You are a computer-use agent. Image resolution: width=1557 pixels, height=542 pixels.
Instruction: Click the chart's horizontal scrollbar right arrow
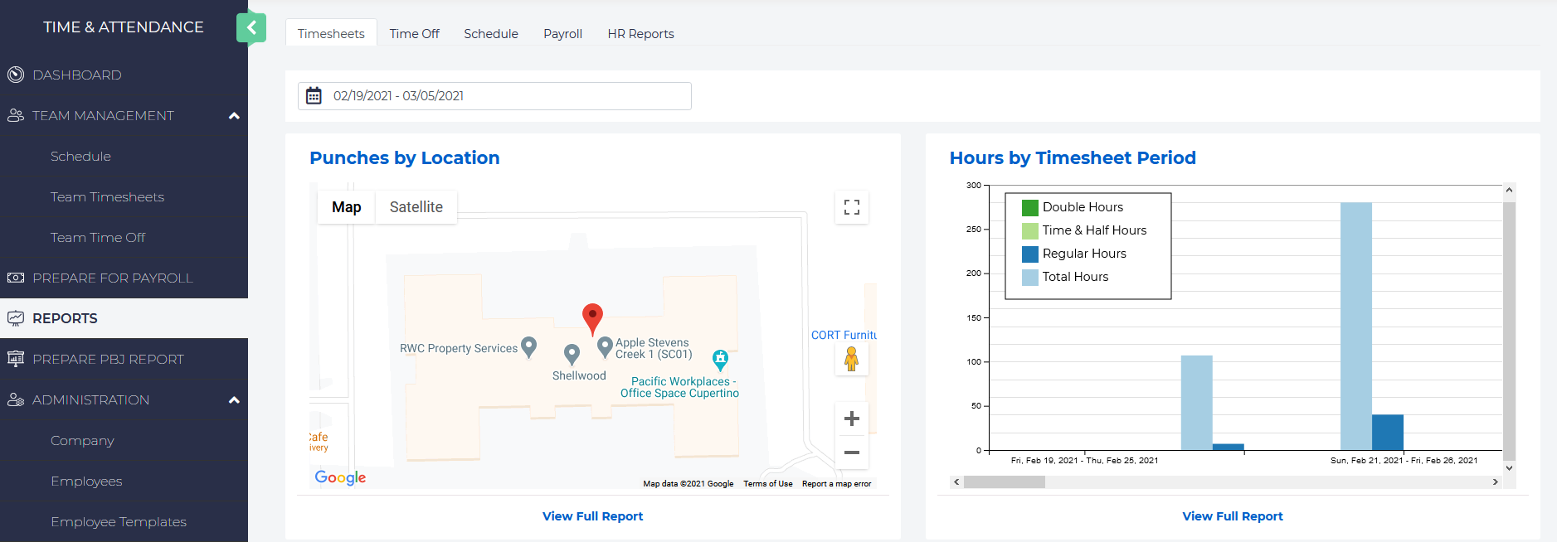point(1496,482)
